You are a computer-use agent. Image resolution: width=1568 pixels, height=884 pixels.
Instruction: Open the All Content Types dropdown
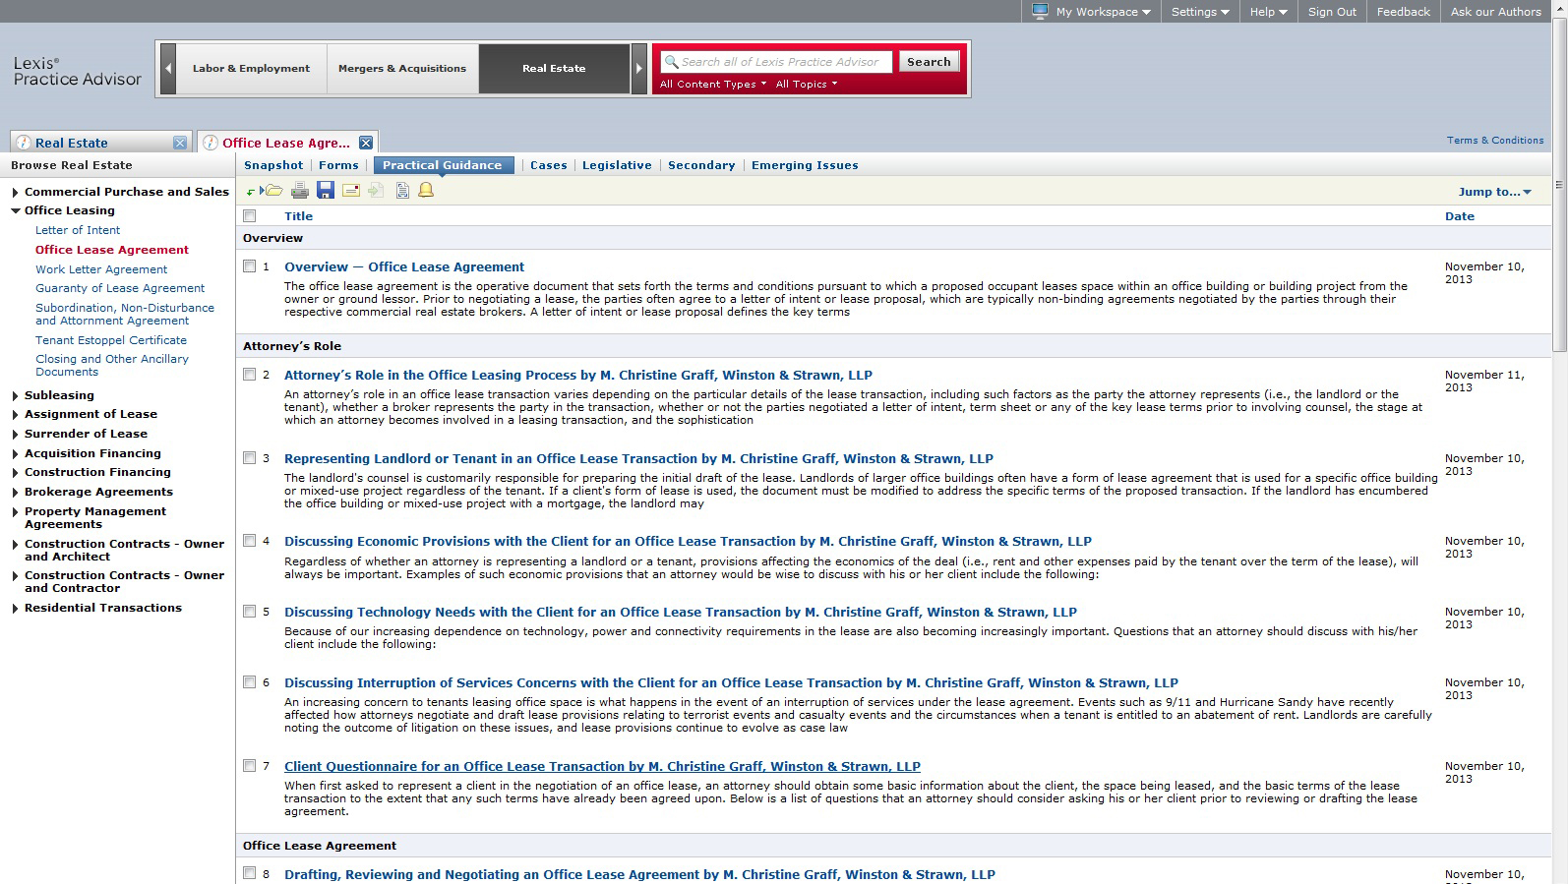pos(713,85)
